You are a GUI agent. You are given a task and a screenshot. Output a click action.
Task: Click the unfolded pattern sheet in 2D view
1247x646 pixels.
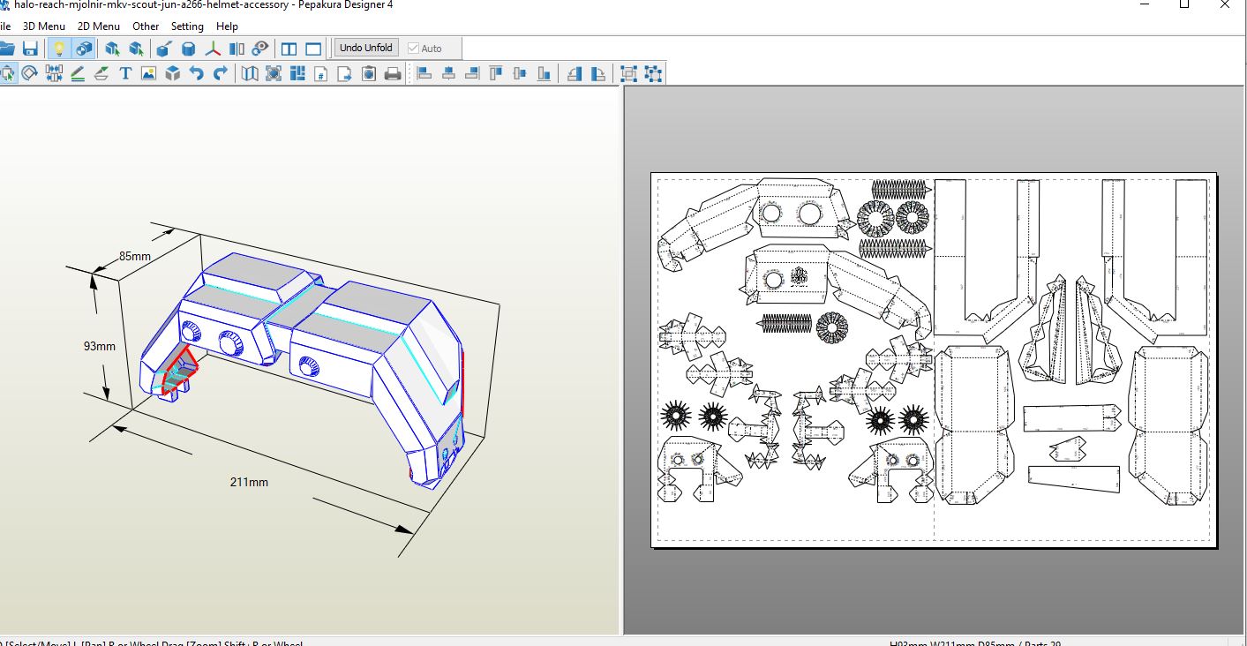coord(934,359)
